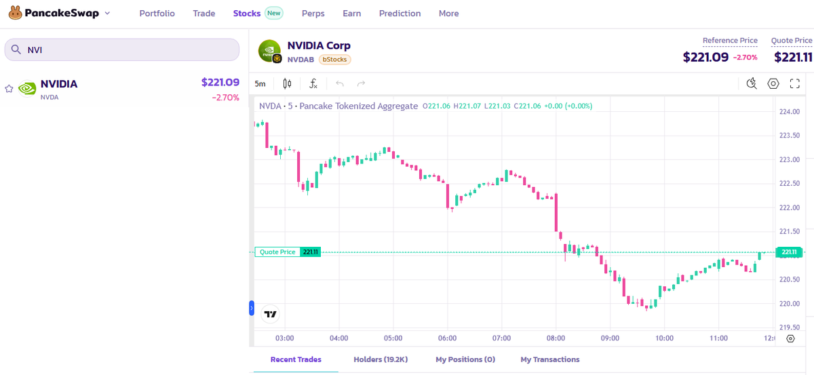Open the Perps menu
Image resolution: width=814 pixels, height=375 pixels.
(313, 14)
